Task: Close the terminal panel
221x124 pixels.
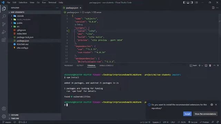Action: tap(218, 65)
